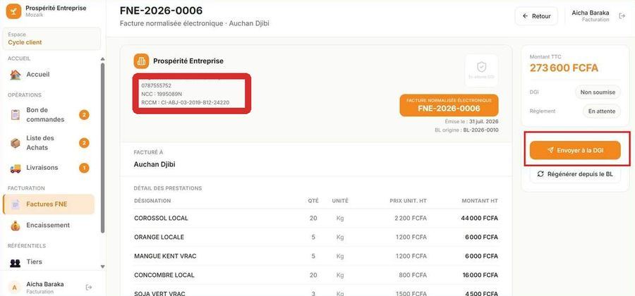Click the Factures FNE document icon
This screenshot has height=296, width=635.
(16, 204)
